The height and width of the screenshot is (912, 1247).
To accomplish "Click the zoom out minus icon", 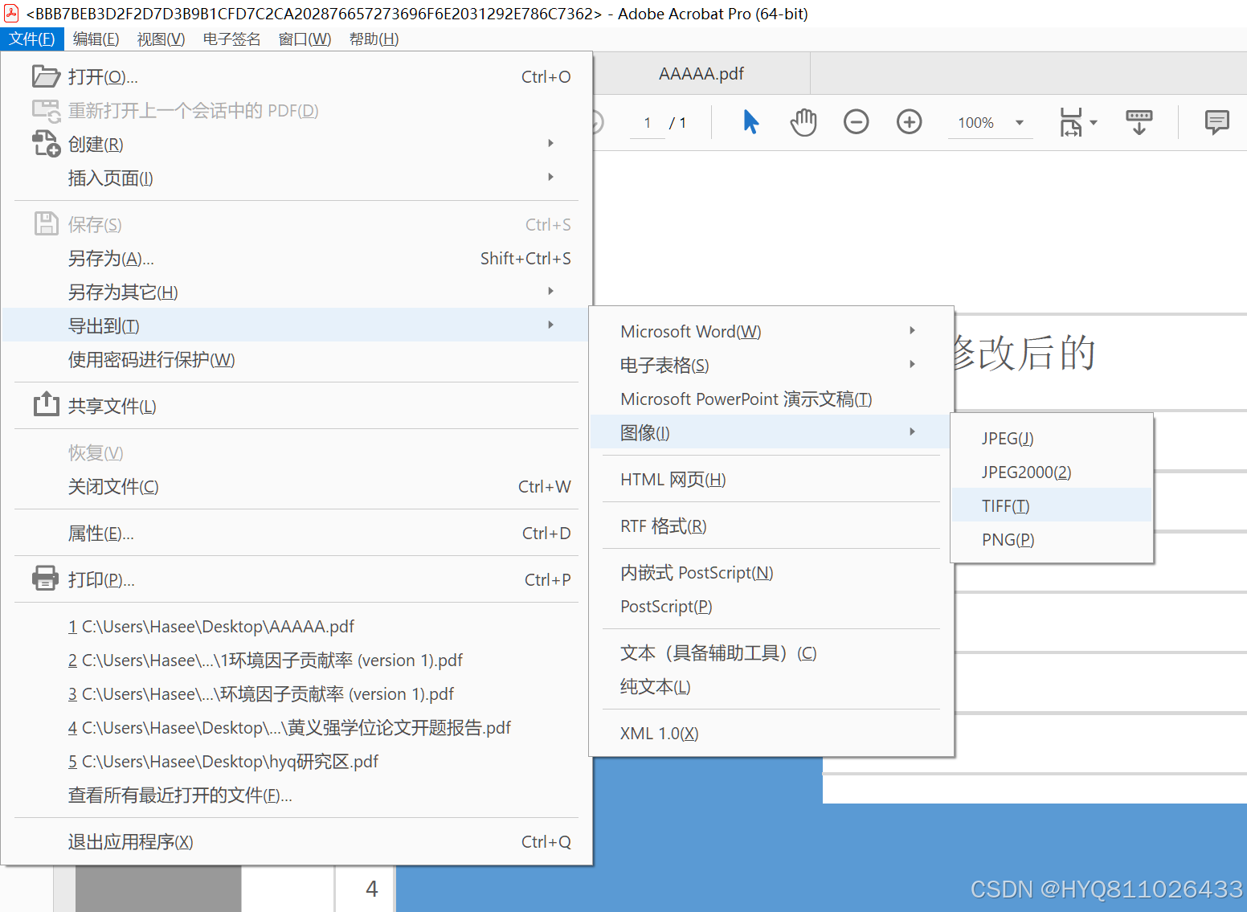I will coord(856,122).
